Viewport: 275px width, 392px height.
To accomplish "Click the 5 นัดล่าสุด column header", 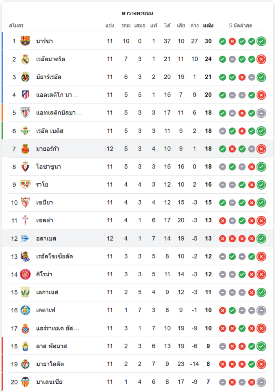I will pos(240,25).
